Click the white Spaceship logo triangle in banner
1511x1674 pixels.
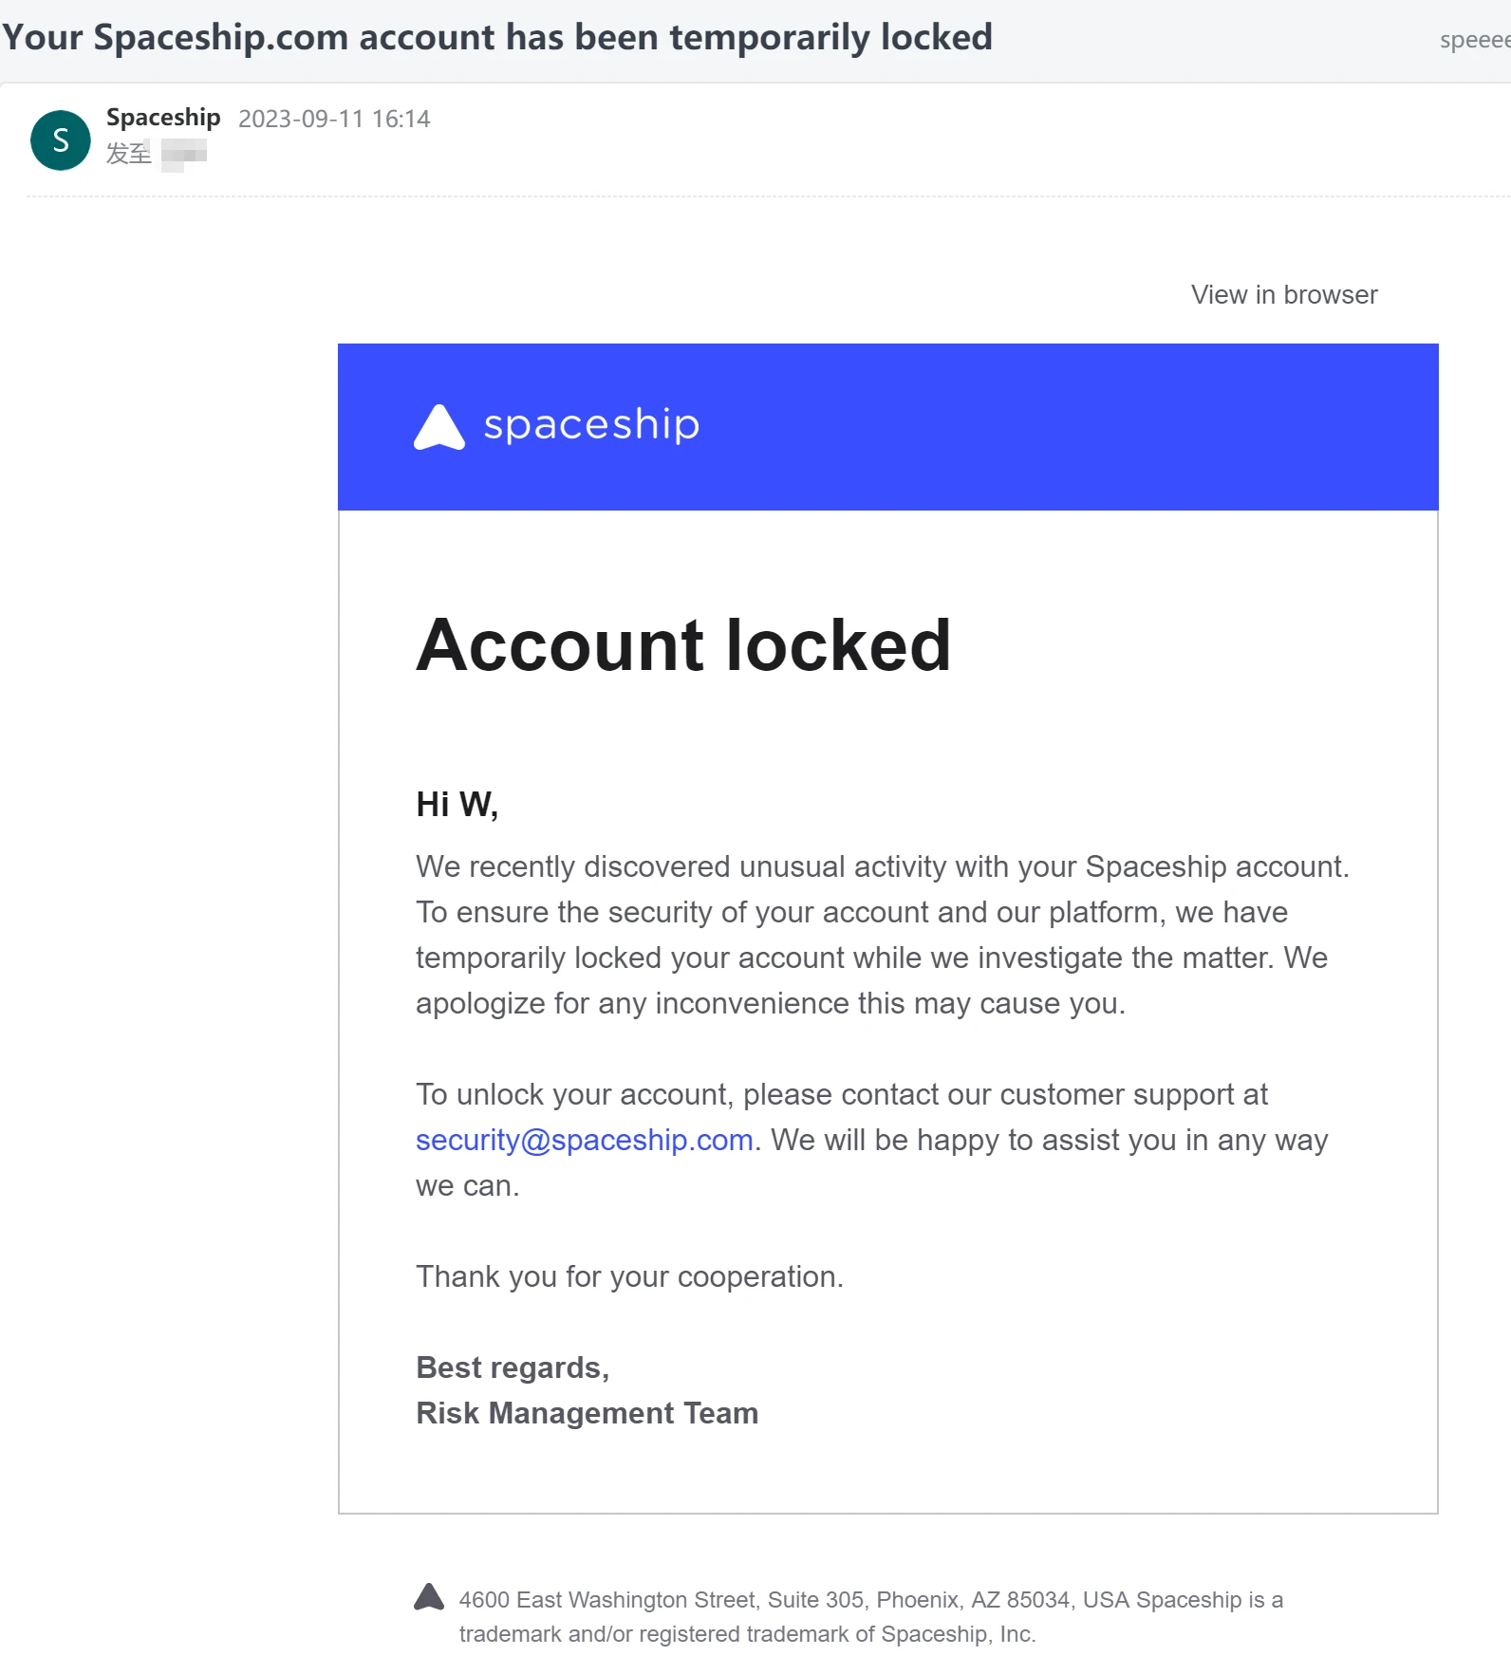439,428
